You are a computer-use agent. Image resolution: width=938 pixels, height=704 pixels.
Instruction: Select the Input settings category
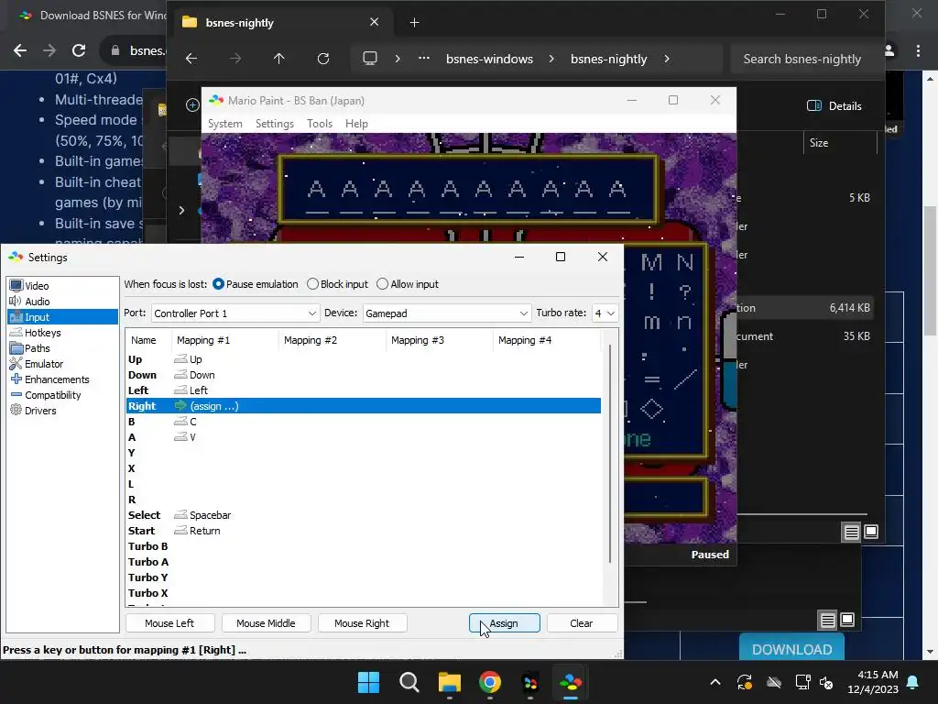62,317
